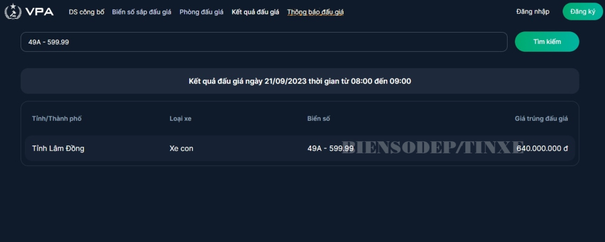Open Phòng đấu giá page
This screenshot has width=605, height=242.
201,12
